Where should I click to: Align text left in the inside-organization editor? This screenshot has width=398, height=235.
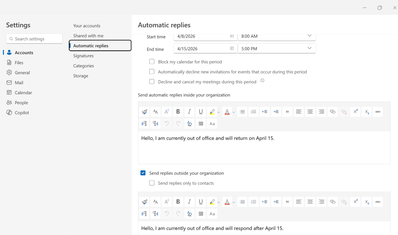coord(299,111)
